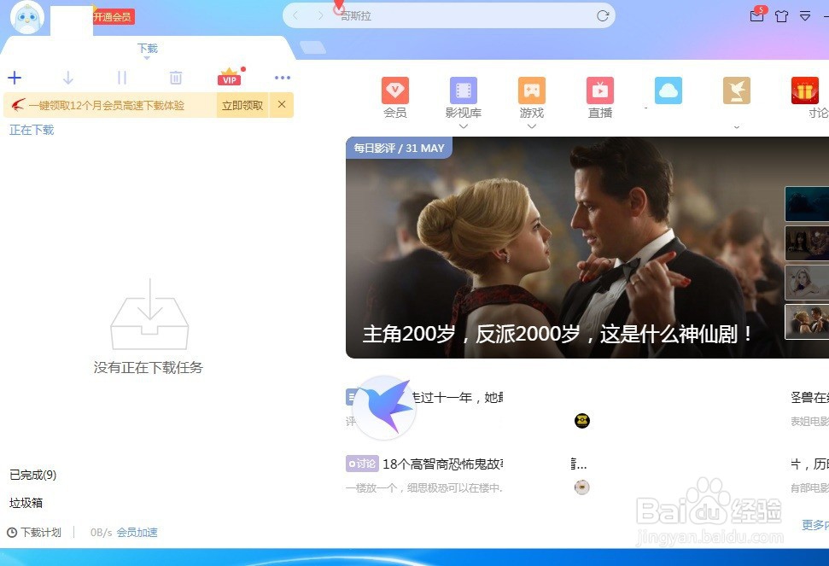Open the shirt-shaped skin theme icon
This screenshot has width=829, height=566.
click(x=781, y=16)
